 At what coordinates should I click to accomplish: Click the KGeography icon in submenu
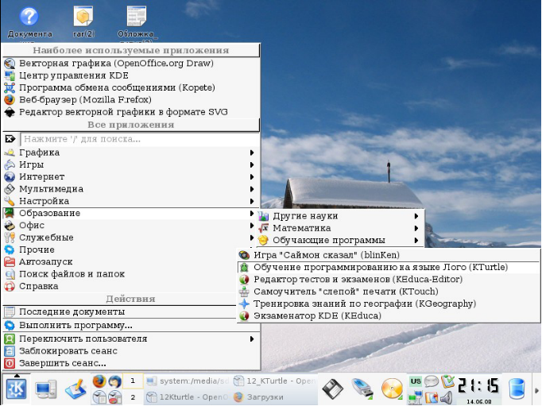[x=245, y=304]
